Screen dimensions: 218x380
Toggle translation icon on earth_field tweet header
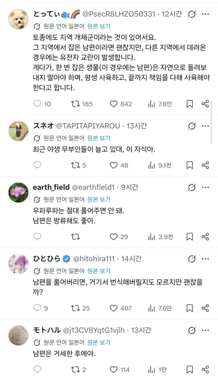(192, 187)
